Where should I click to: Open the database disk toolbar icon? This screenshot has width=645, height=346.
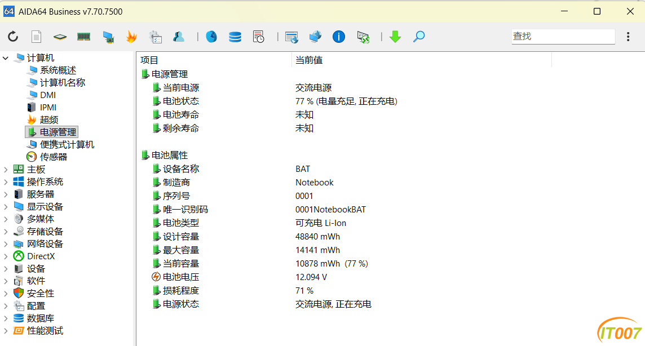click(x=235, y=37)
